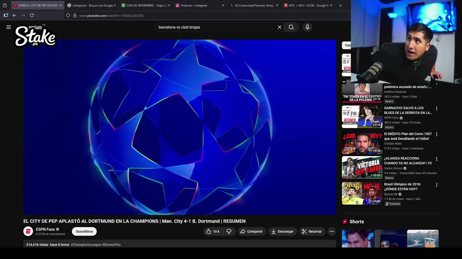462x259 pixels.
Task: Open more actions with the three-dot button
Action: 332,231
